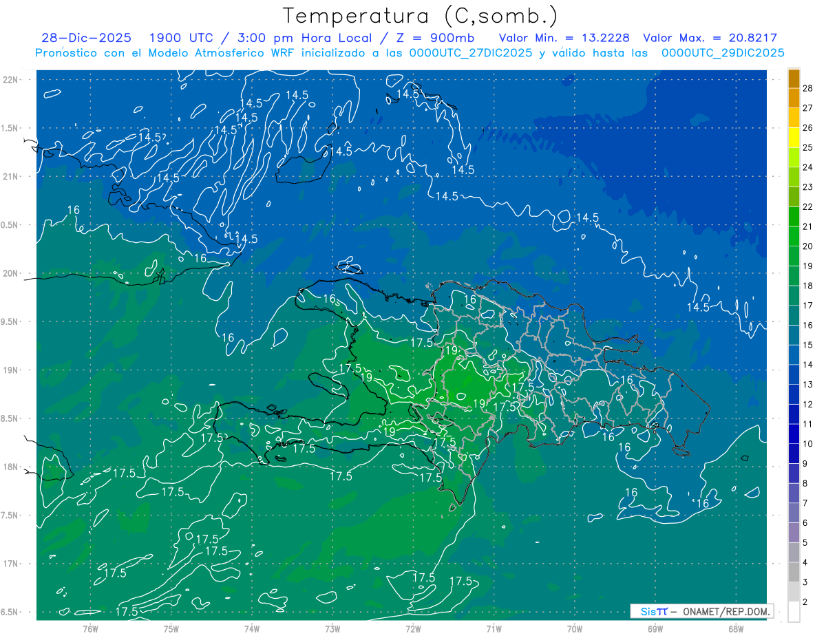Click the "71W" longitude axis label
This screenshot has width=826, height=638.
click(494, 629)
